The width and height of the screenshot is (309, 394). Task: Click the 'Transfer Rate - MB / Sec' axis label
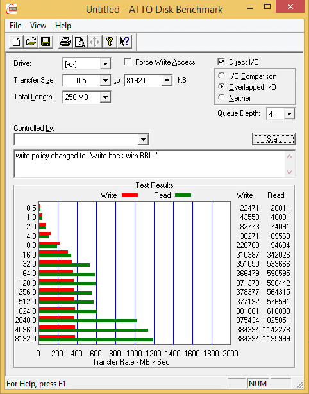point(131,362)
